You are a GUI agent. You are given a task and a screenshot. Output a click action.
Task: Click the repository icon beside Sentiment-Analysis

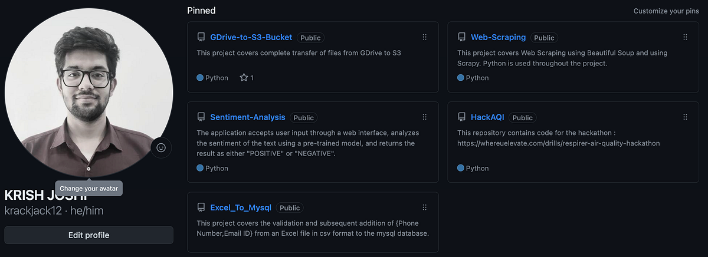click(x=201, y=117)
